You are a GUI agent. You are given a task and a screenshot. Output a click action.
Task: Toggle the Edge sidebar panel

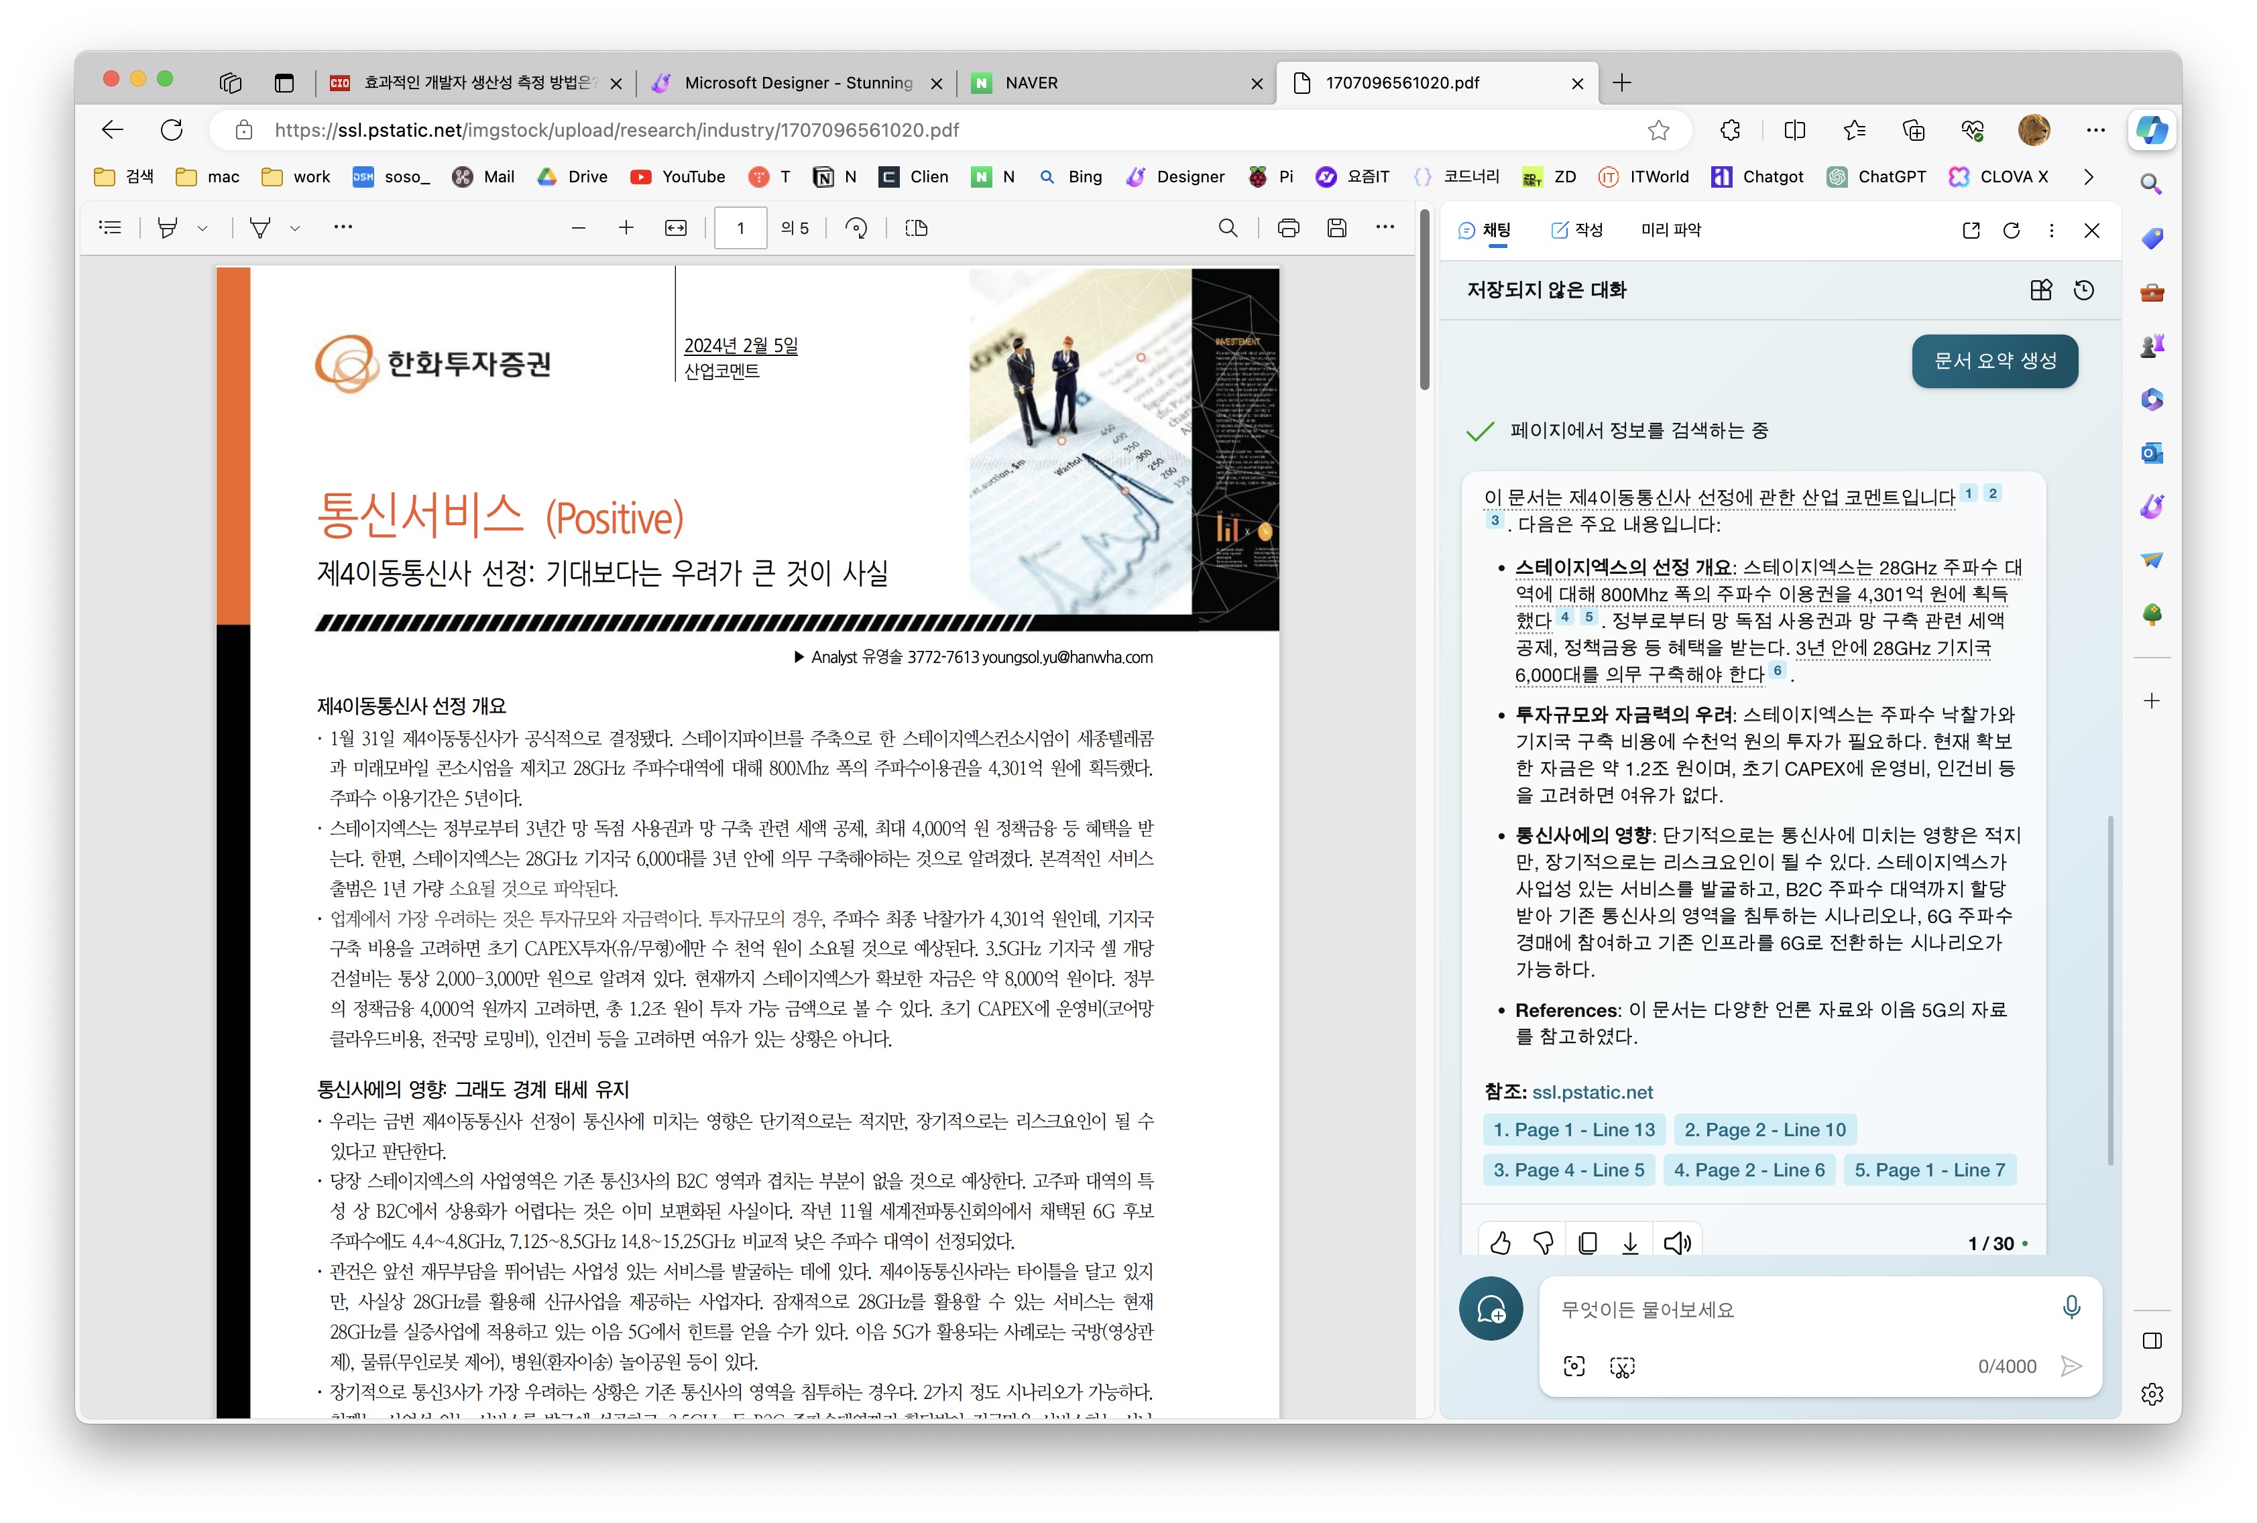pyautogui.click(x=2151, y=1341)
